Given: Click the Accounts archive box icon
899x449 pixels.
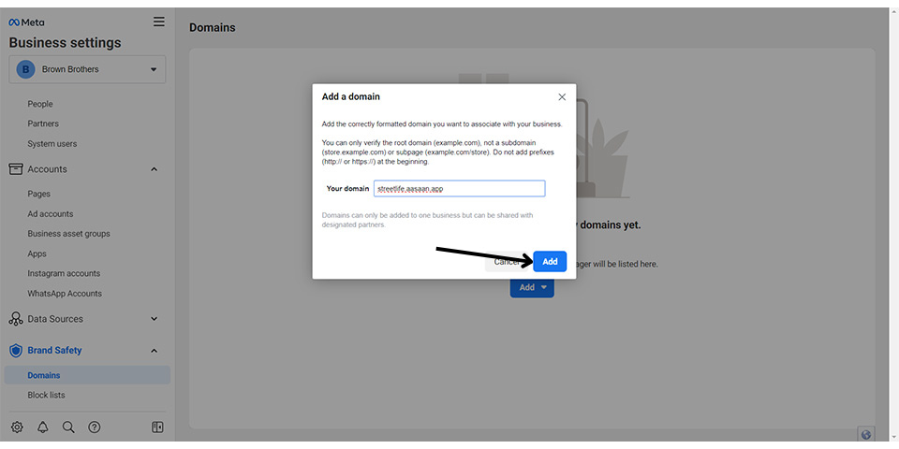Looking at the screenshot, I should point(16,169).
